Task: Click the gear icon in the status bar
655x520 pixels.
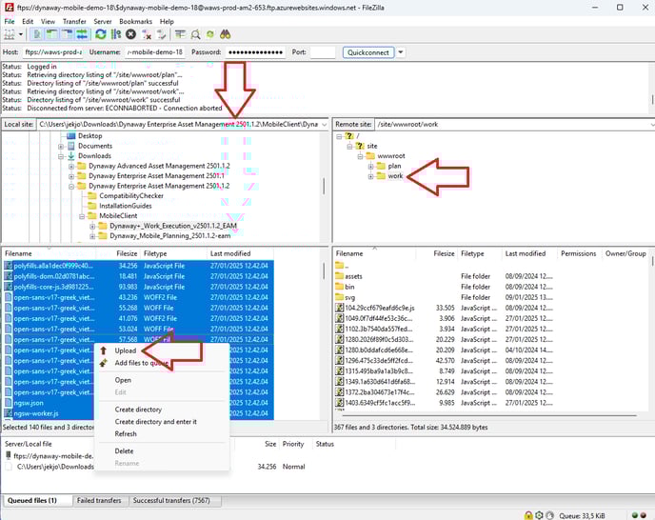Action: point(539,515)
